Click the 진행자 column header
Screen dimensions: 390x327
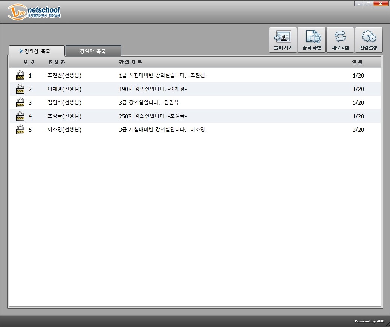click(x=57, y=62)
